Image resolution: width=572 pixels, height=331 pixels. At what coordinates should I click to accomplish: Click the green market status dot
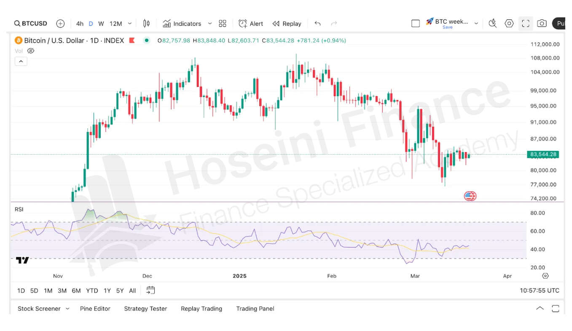pyautogui.click(x=146, y=40)
